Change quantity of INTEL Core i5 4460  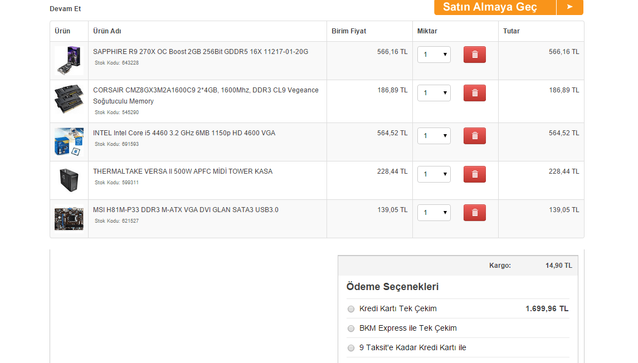[x=434, y=136]
